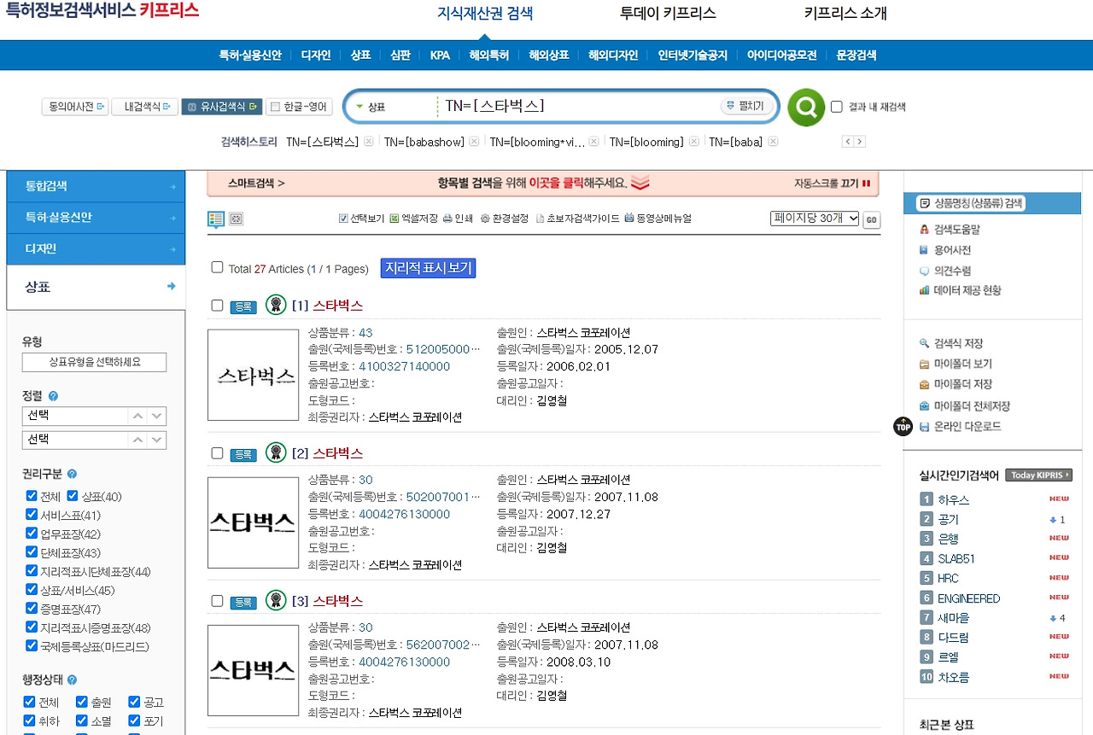Remove TN=[스타벅스] from search history
This screenshot has width=1093, height=735.
(368, 142)
